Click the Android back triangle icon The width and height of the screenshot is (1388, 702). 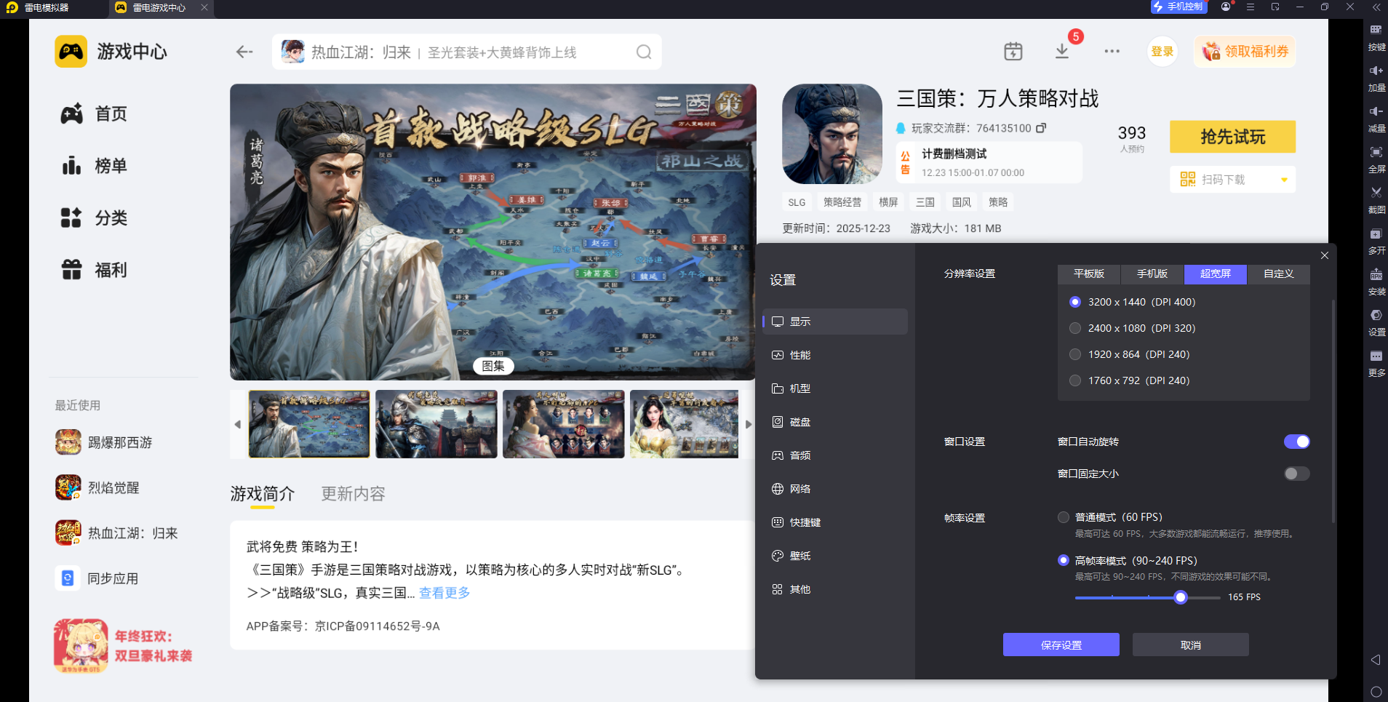click(x=1376, y=660)
